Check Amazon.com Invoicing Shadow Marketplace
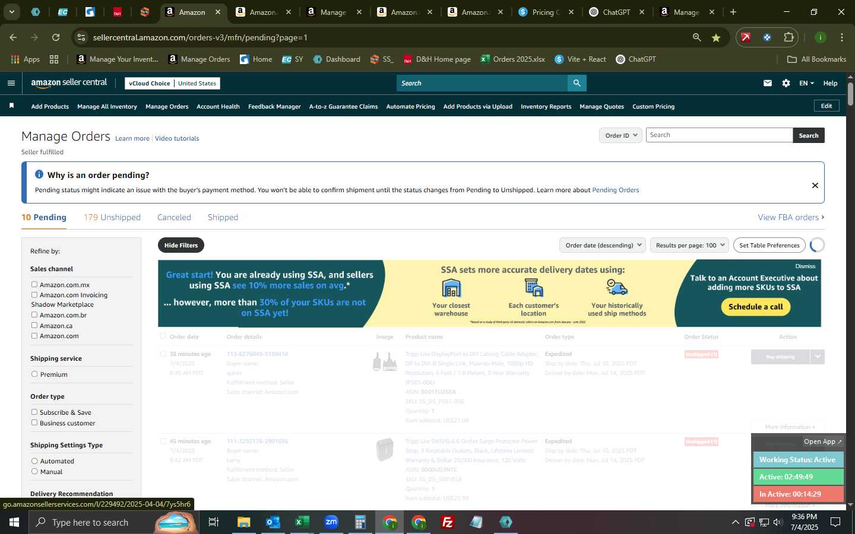Screen dimensions: 855x534 pyautogui.click(x=34, y=295)
